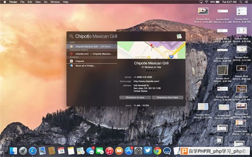Select Screen Shot ending 5.48 AM on desktop

tap(223, 35)
